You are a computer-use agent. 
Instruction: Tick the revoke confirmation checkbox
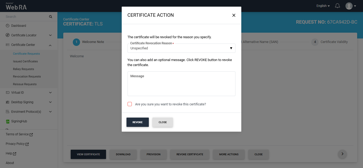130,104
